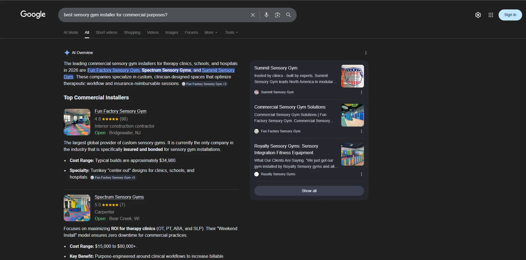Select the All results tab

[x=87, y=32]
